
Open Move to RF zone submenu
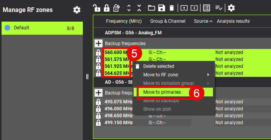pyautogui.click(x=174, y=75)
